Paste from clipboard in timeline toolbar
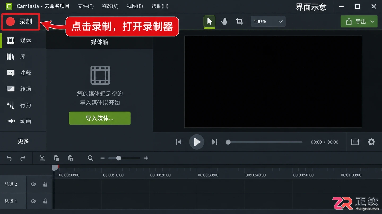Image resolution: width=382 pixels, height=214 pixels. click(x=70, y=158)
